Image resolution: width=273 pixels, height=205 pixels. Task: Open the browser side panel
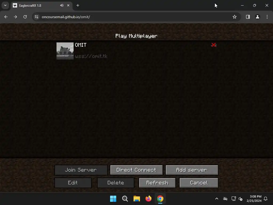pyautogui.click(x=248, y=17)
